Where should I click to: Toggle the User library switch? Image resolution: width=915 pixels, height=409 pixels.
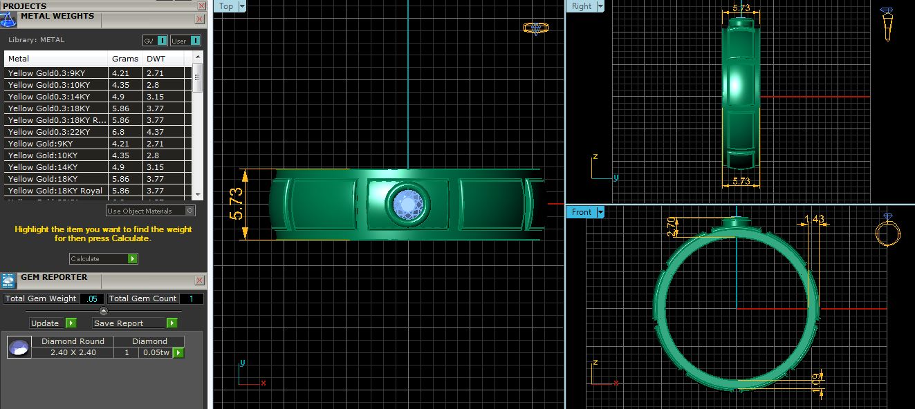(x=185, y=41)
